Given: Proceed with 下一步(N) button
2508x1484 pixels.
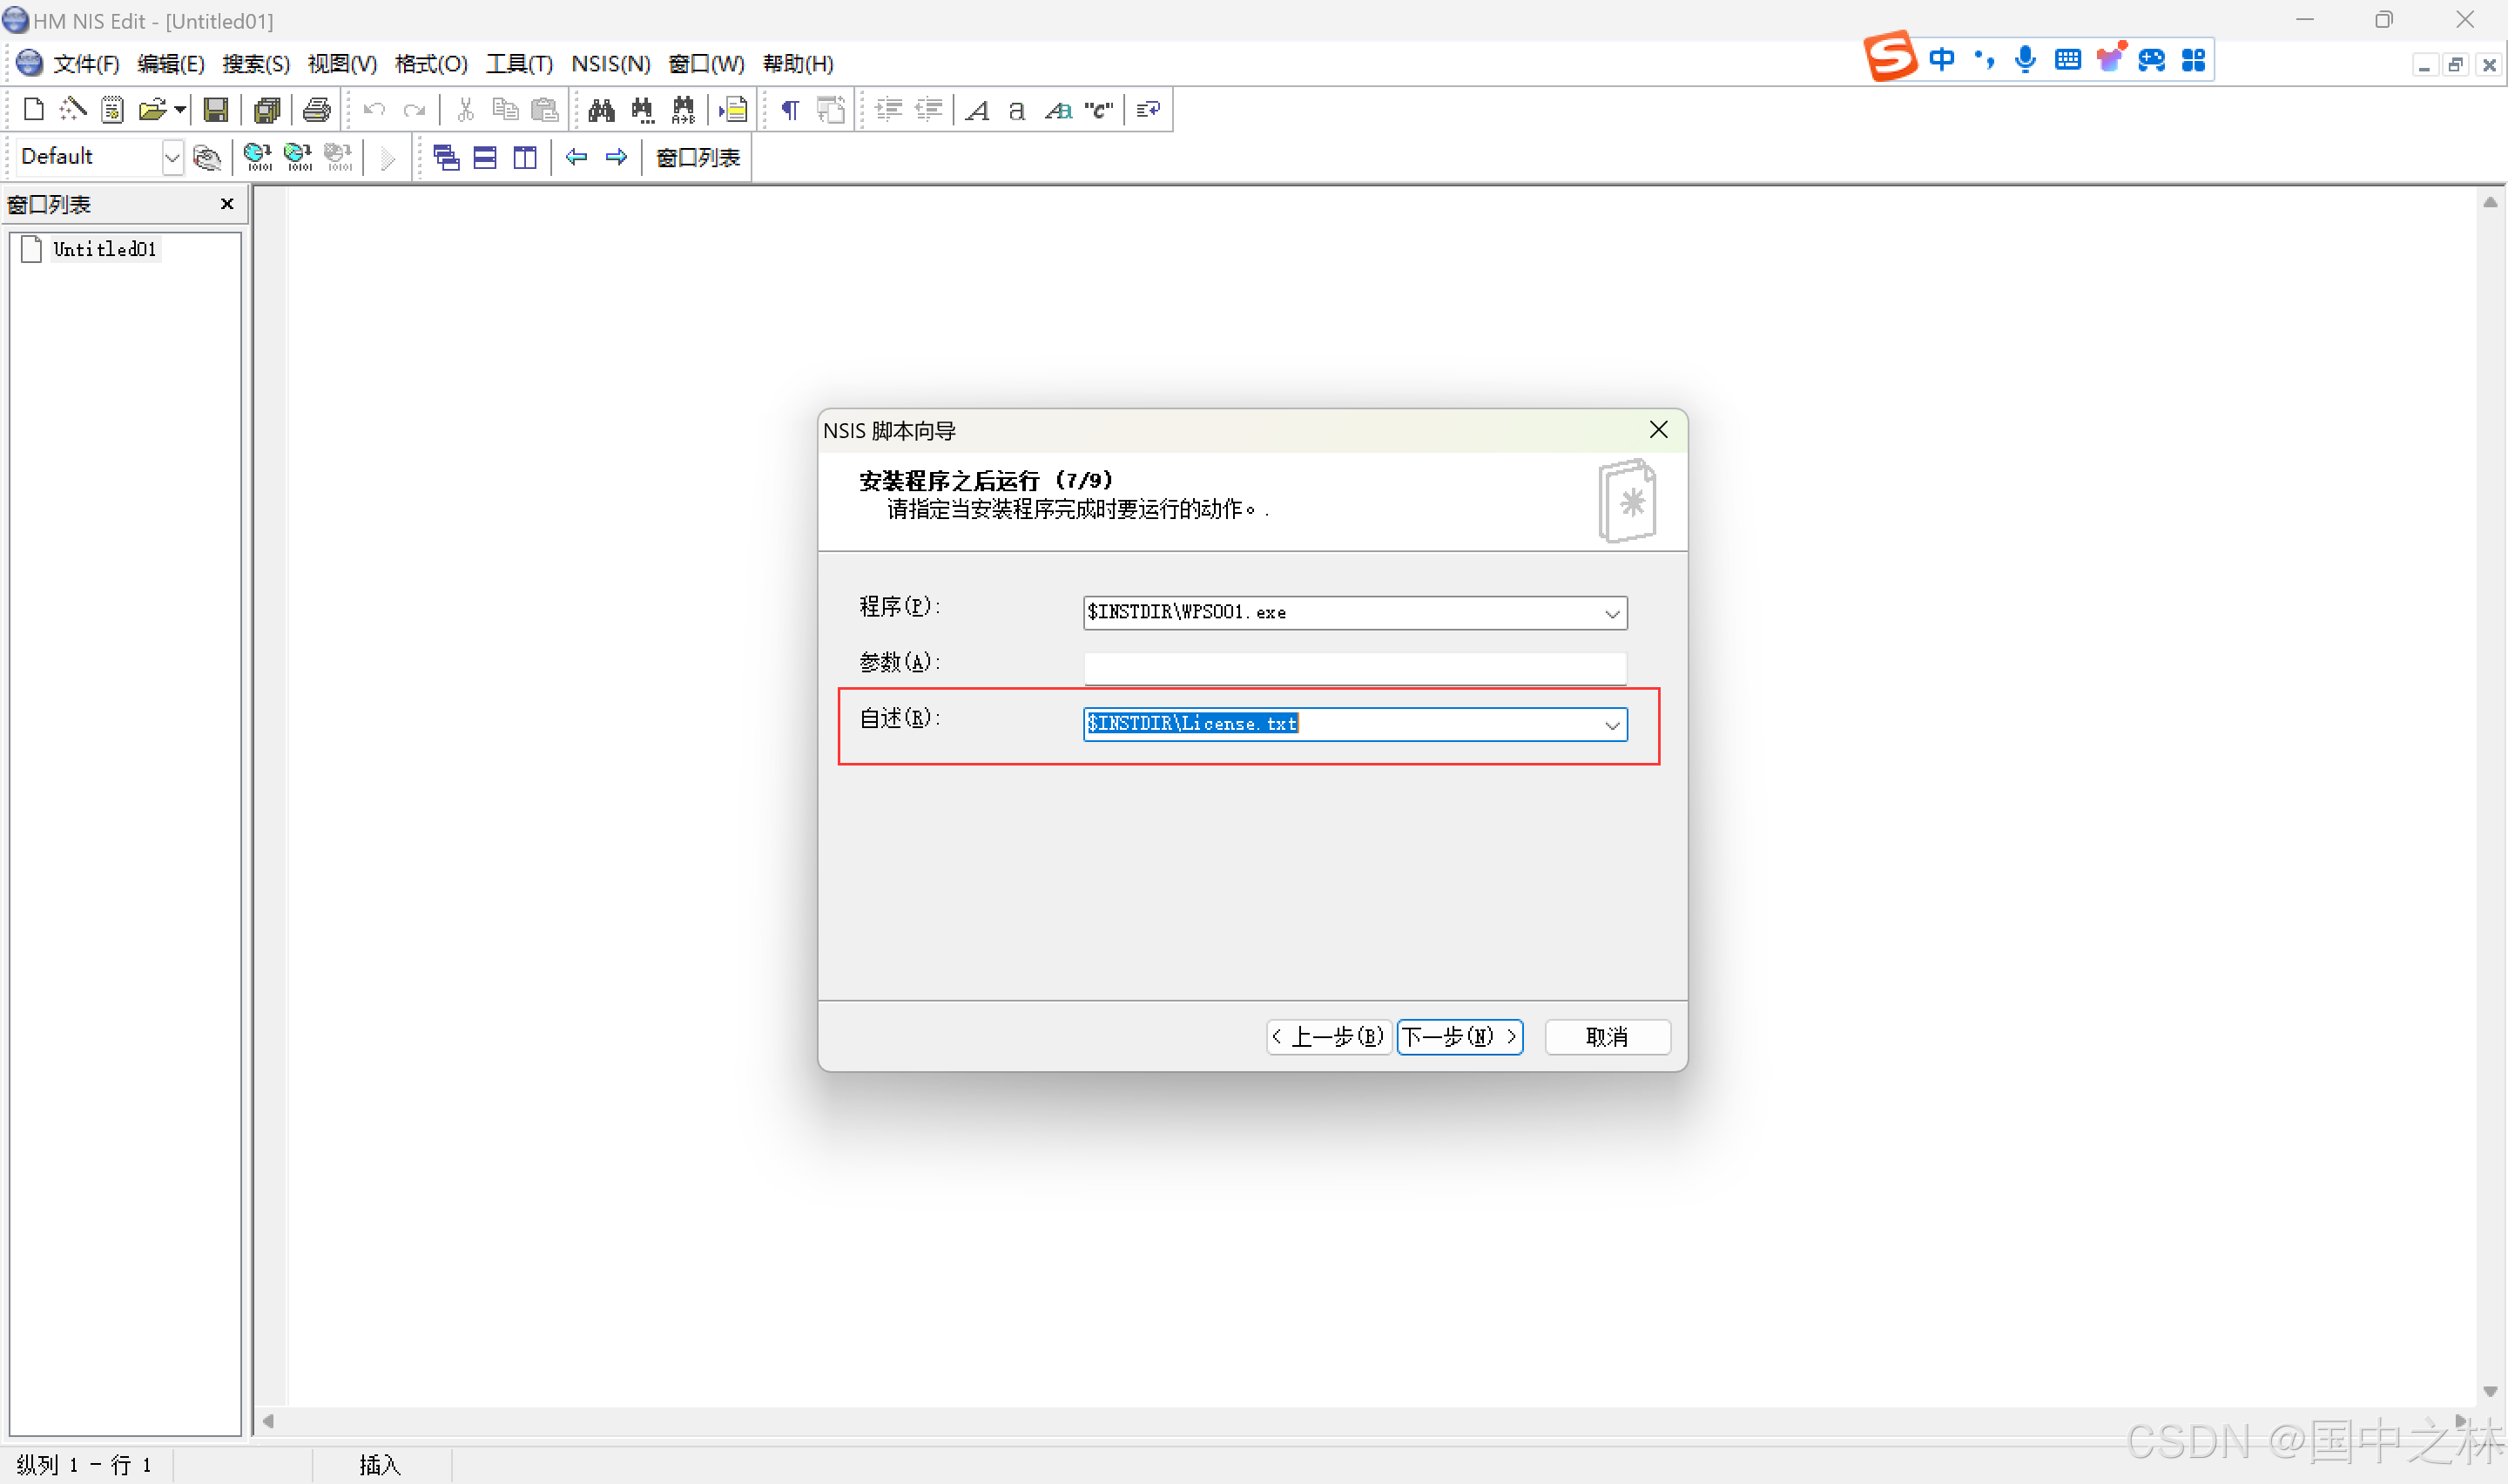Looking at the screenshot, I should pos(1459,1037).
